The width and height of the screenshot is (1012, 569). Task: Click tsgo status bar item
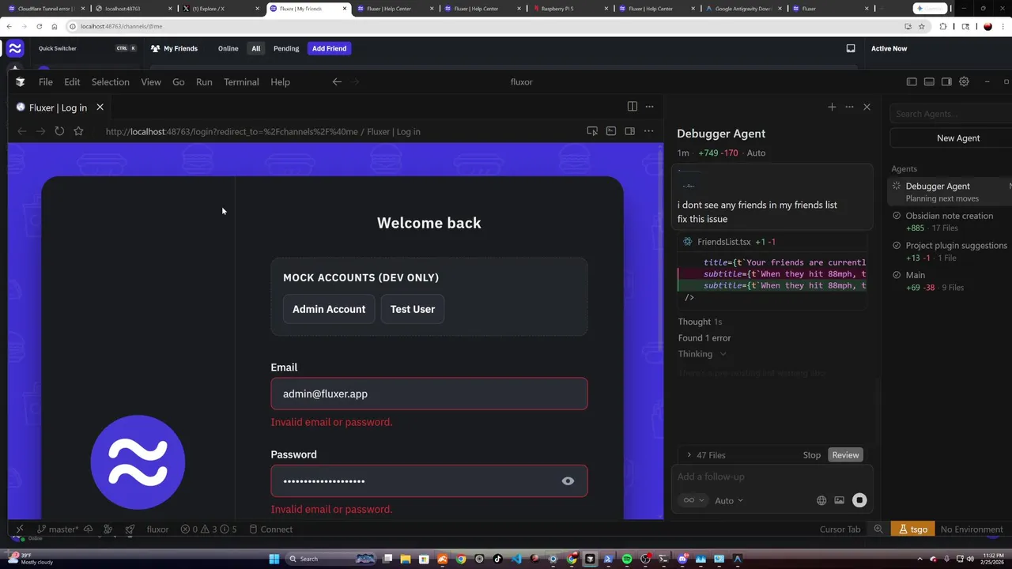coord(913,529)
